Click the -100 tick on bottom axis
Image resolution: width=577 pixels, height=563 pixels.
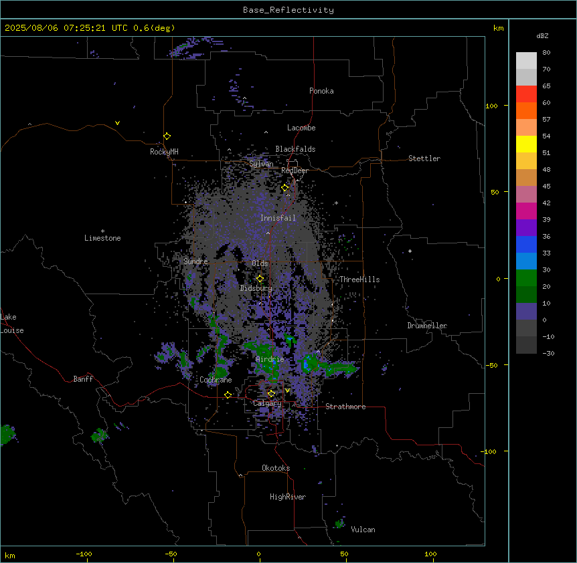(x=84, y=554)
